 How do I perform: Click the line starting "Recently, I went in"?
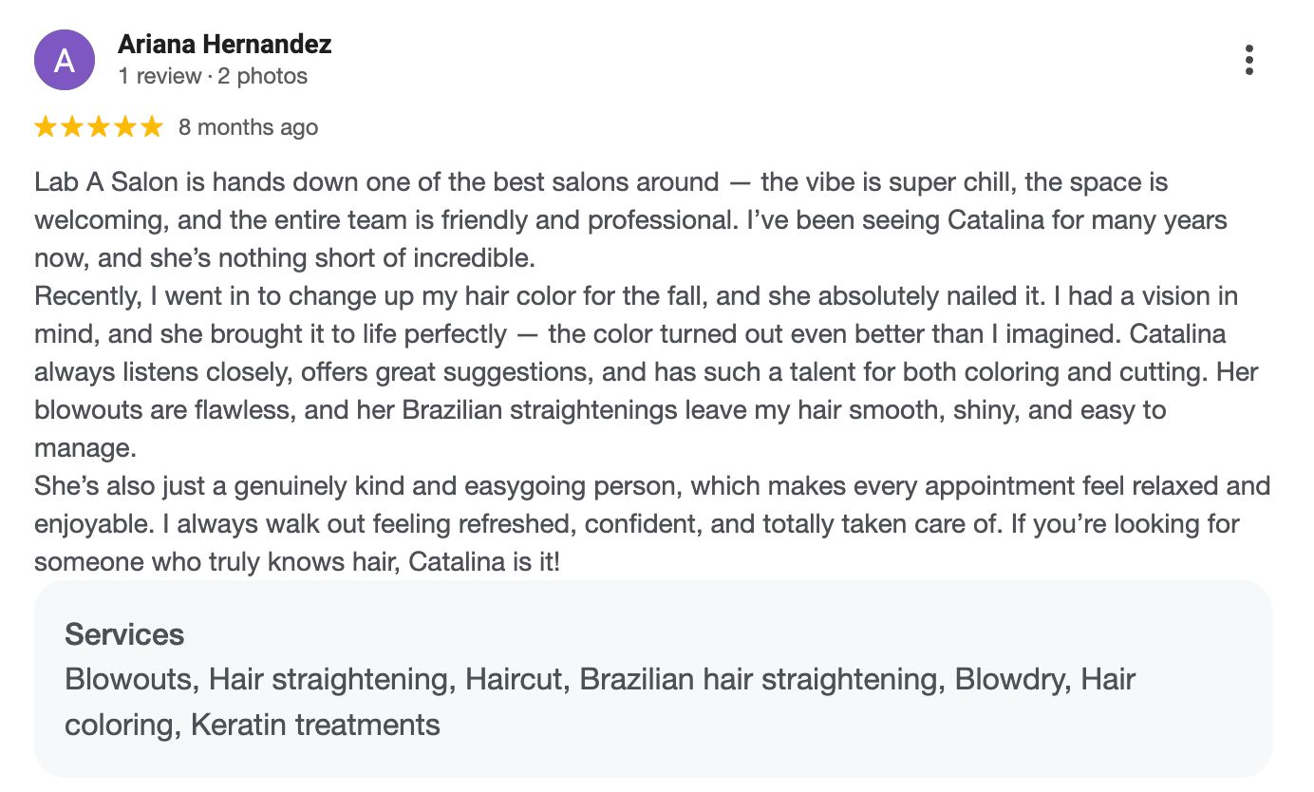point(636,296)
